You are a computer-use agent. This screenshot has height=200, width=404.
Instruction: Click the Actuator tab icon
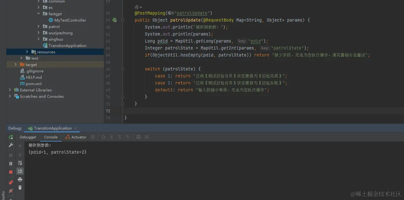point(68,137)
